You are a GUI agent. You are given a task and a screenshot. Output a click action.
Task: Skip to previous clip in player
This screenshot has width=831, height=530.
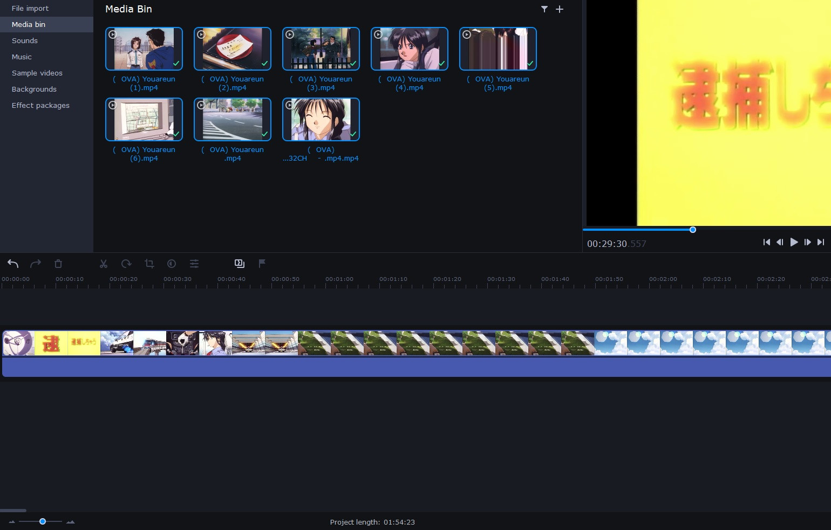(x=766, y=243)
